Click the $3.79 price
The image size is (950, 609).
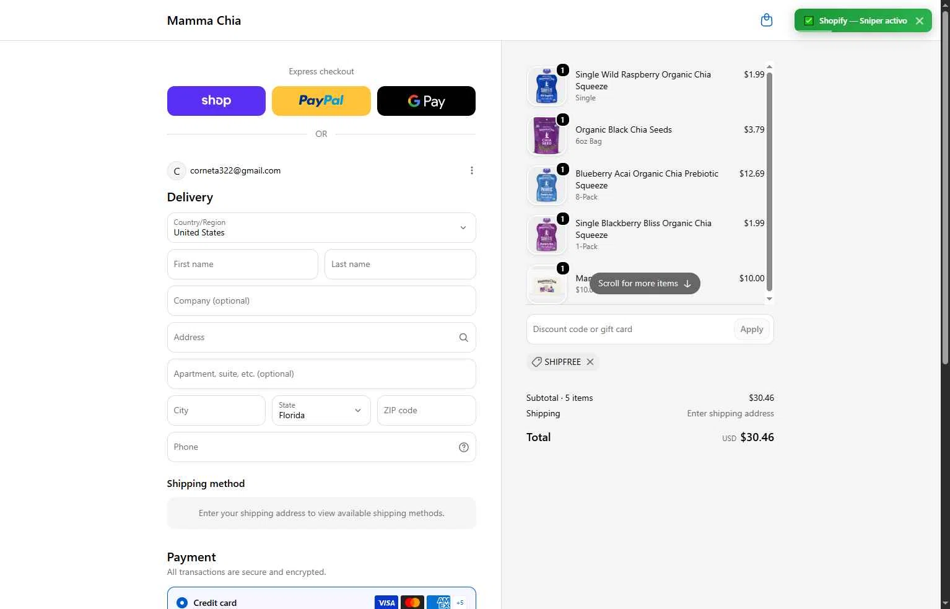click(754, 130)
